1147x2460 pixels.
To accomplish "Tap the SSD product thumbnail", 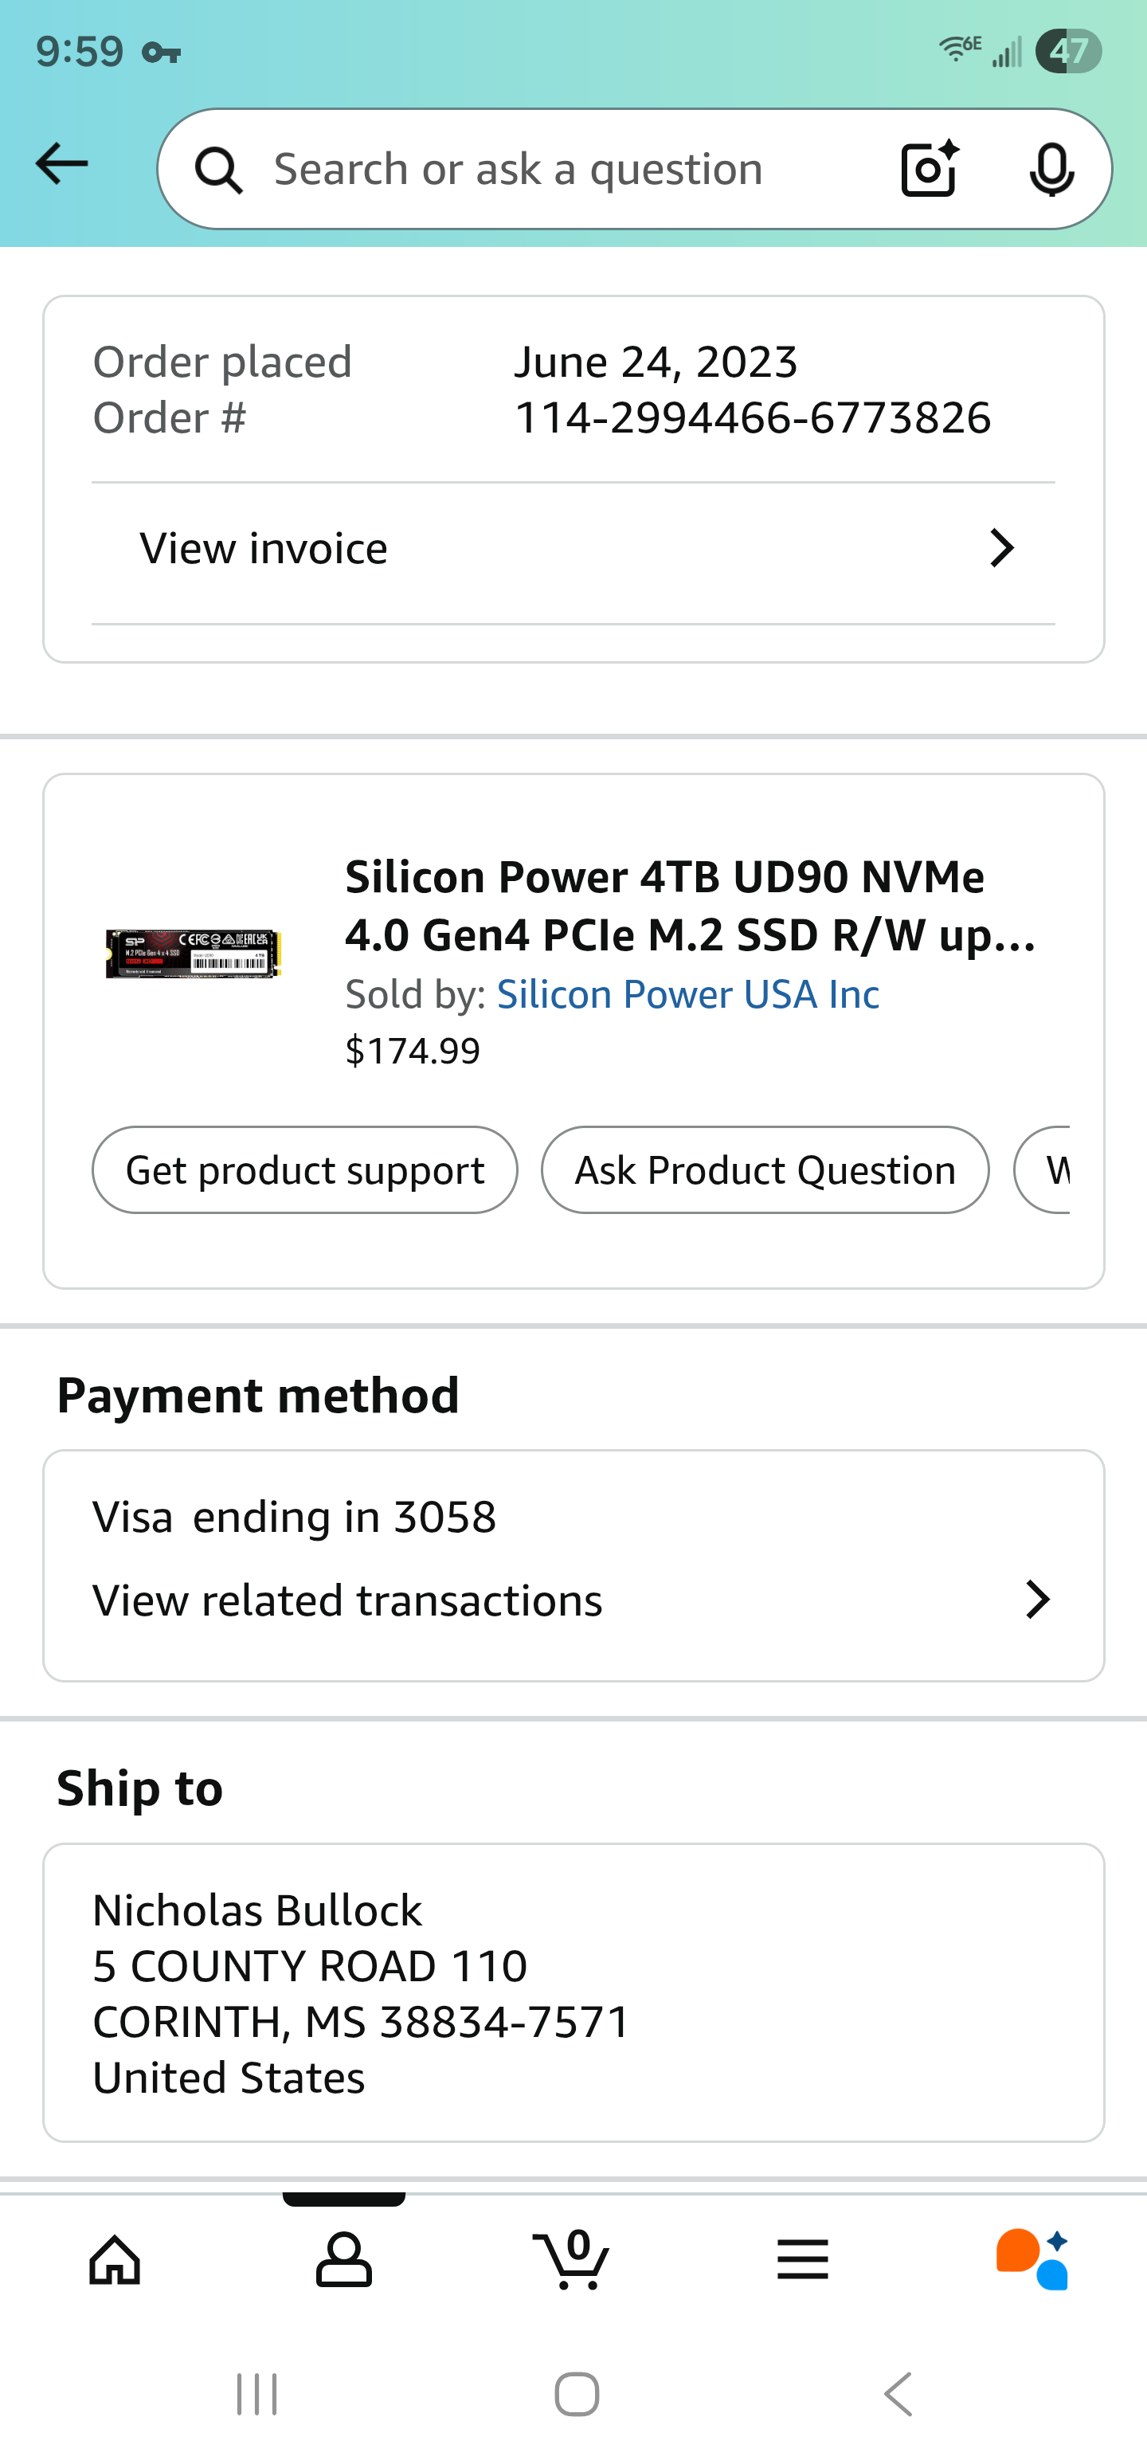I will click(x=194, y=953).
